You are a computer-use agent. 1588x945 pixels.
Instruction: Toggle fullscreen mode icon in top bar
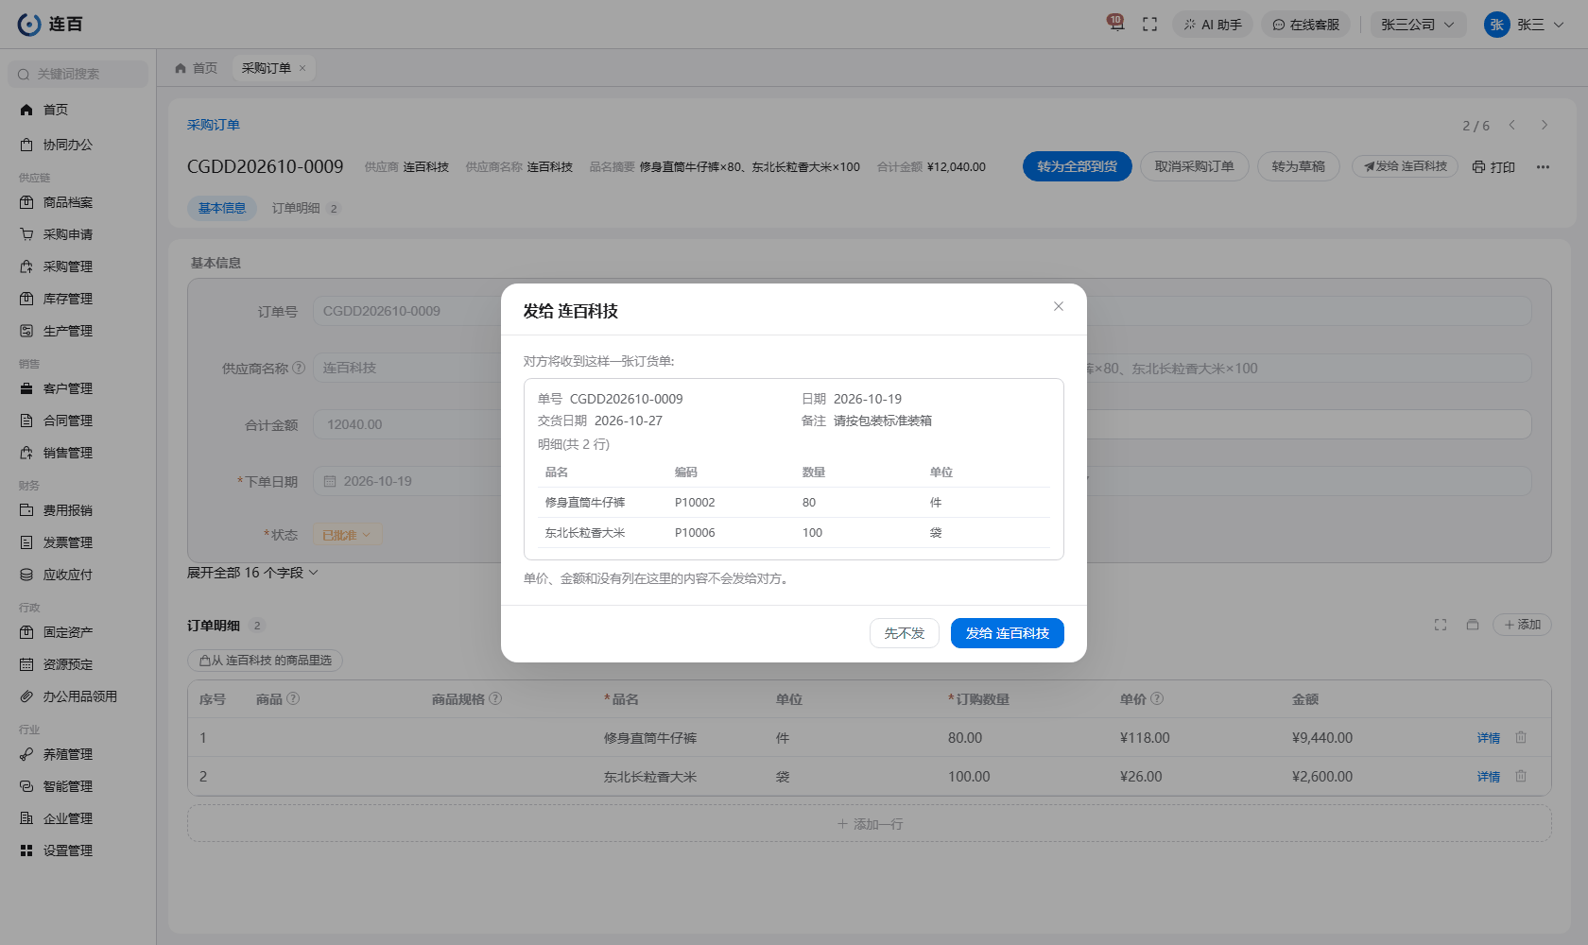point(1149,25)
